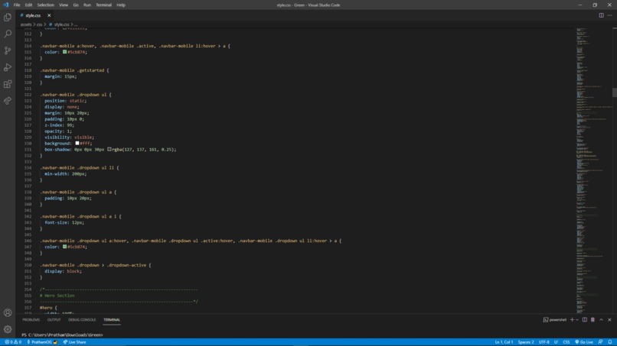
Task: Change file encoding via UTF-8
Action: (x=544, y=342)
